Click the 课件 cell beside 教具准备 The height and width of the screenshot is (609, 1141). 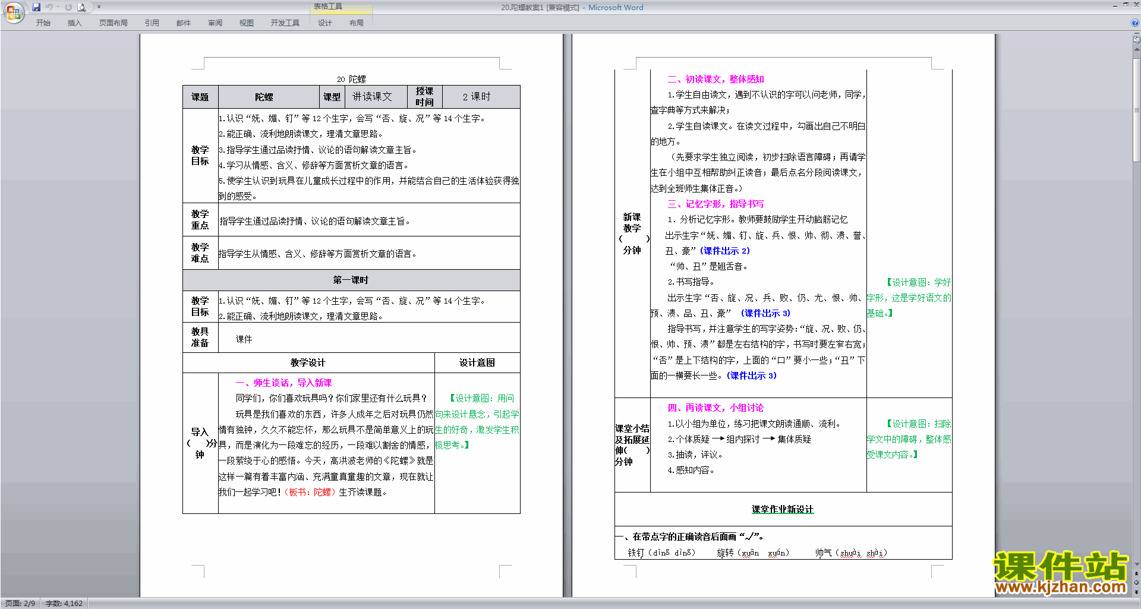369,339
